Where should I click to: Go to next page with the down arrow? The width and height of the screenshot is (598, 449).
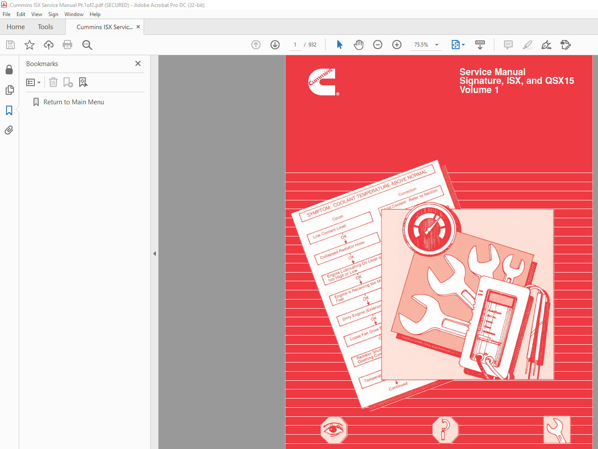pyautogui.click(x=275, y=45)
